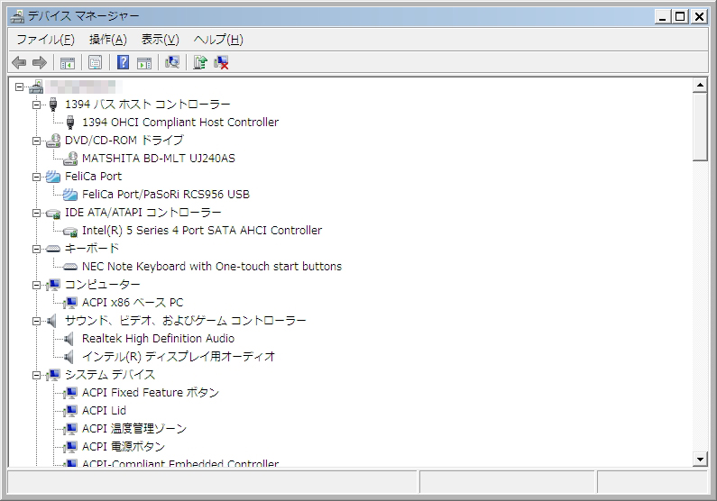This screenshot has width=717, height=501.
Task: Click the NEC Note Keyboard device icon
Action: [x=70, y=267]
